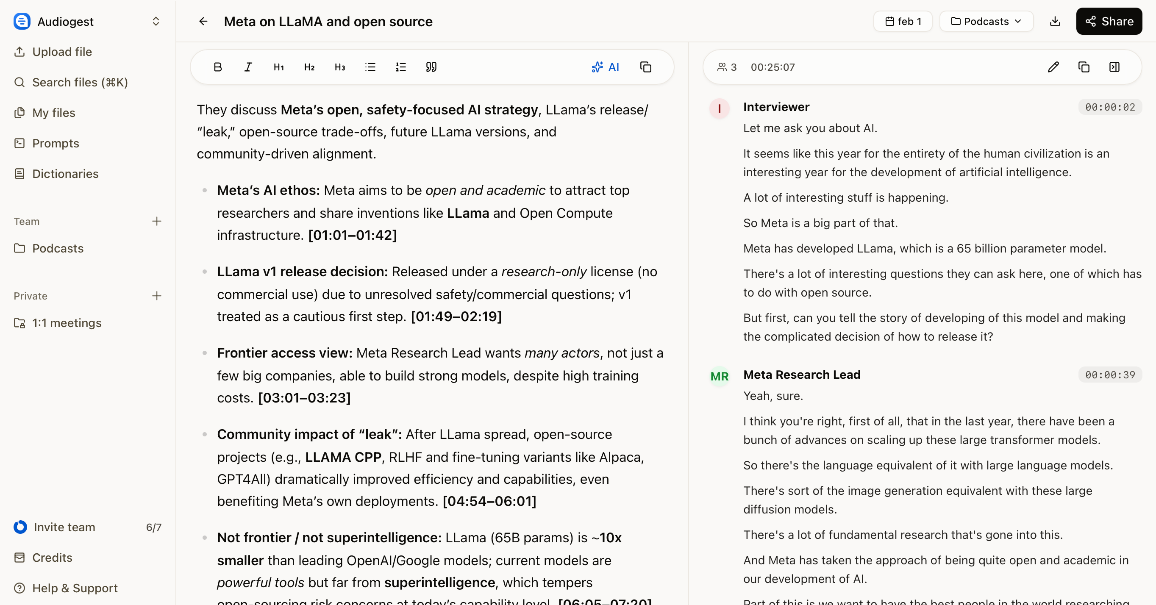Apply blockquote formatting
This screenshot has width=1156, height=605.
pos(431,67)
